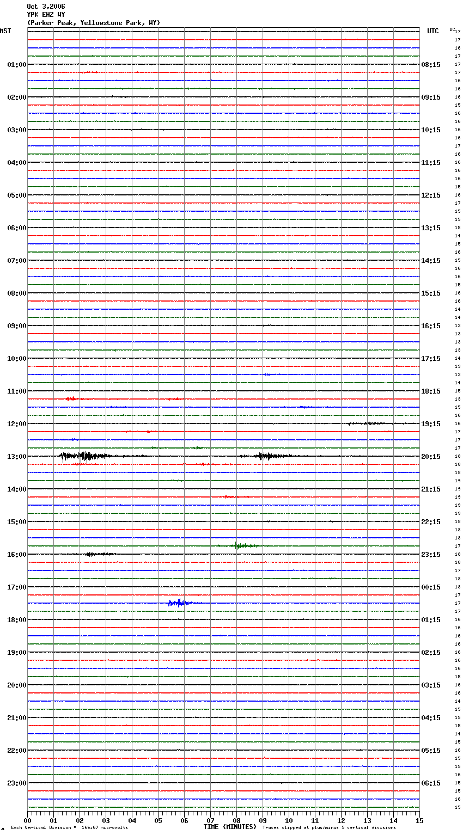Click the 21:00 MST row label
This screenshot has height=835, width=463.
[x=17, y=718]
